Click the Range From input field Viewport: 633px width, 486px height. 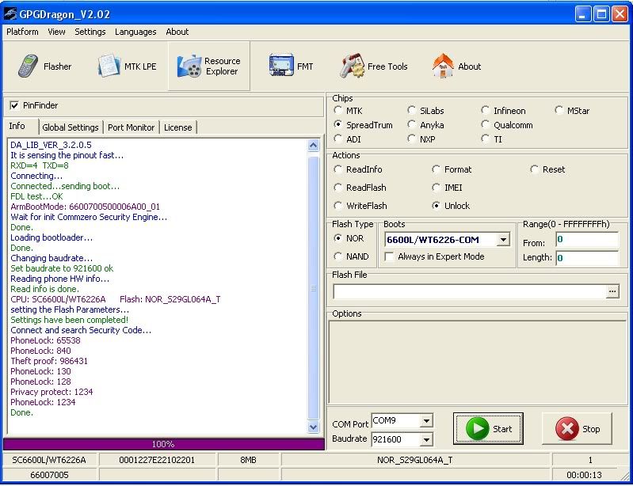tap(587, 240)
